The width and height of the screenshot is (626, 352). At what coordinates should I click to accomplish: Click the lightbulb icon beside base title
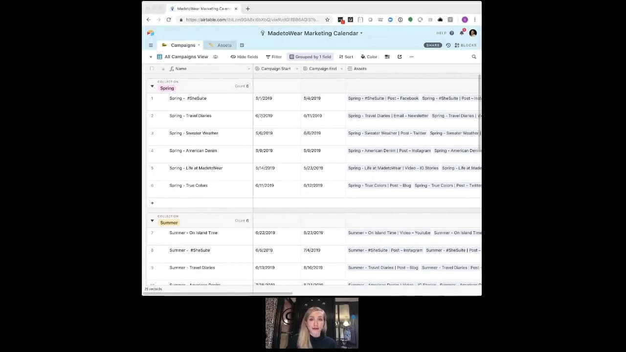[x=263, y=33]
